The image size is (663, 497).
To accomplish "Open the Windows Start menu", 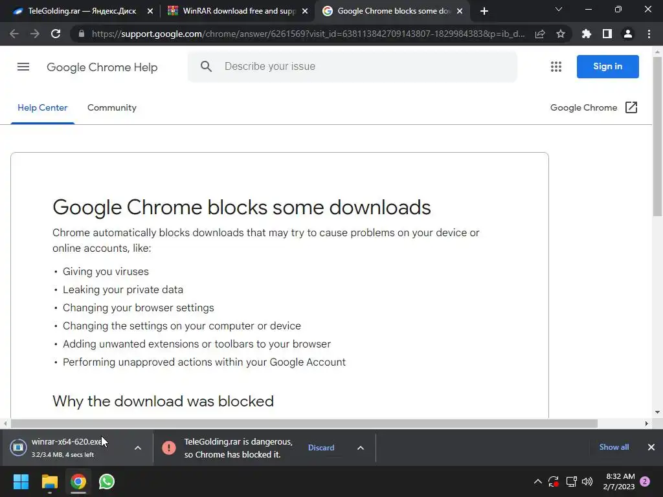I will [21, 481].
